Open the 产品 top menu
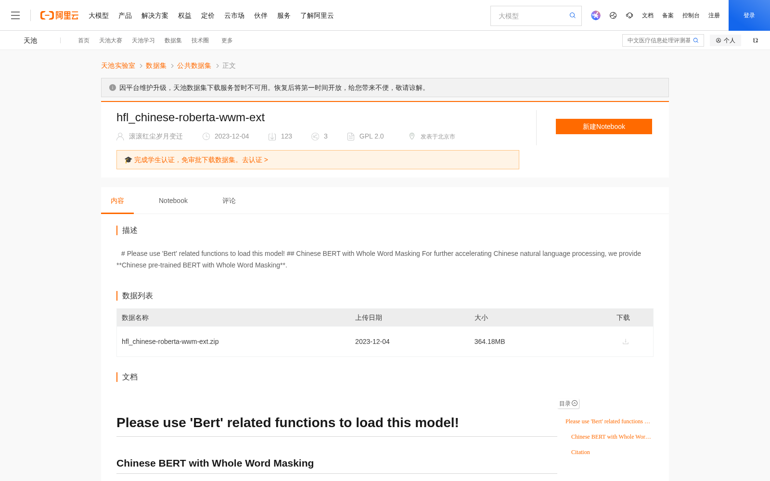The image size is (770, 481). [125, 15]
